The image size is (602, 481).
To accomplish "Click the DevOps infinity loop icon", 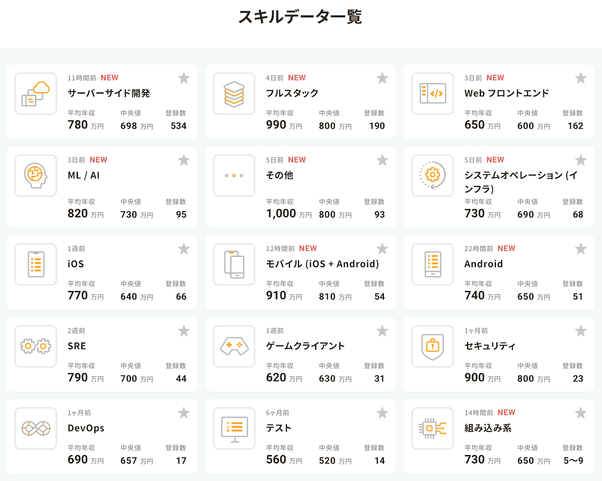I will click(x=36, y=428).
